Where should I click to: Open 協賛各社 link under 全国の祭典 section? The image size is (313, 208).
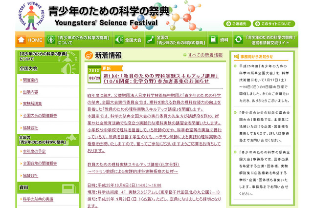[x=30, y=175]
